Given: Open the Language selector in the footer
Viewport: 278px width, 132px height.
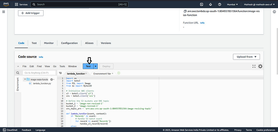Looking at the screenshot, I should (x=40, y=130).
